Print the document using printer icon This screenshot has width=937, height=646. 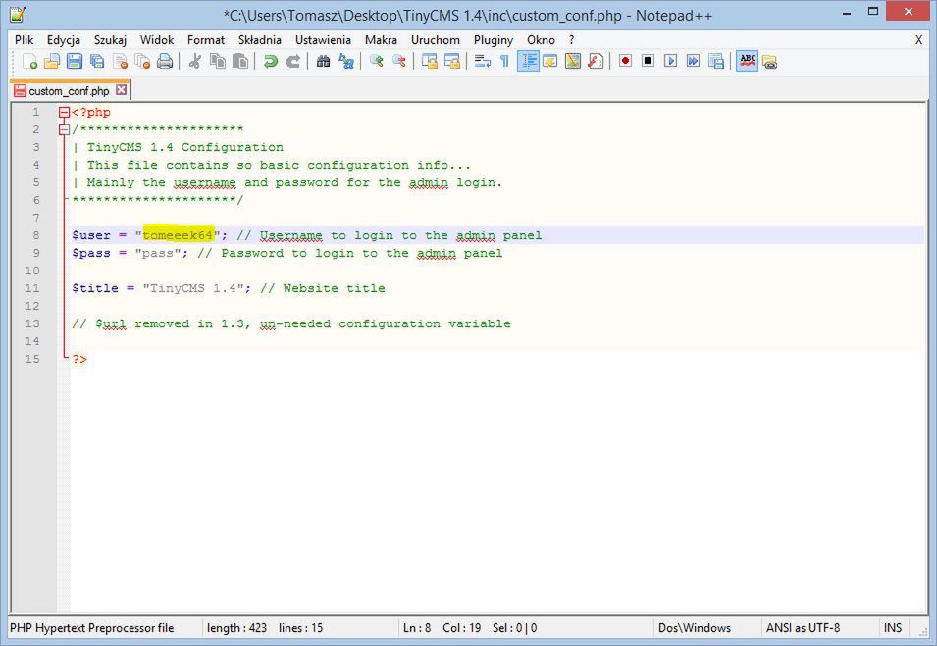[x=166, y=61]
